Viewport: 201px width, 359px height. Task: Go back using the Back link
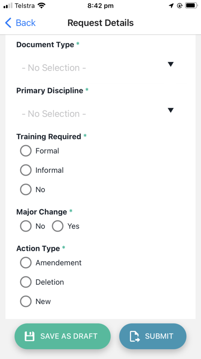(x=20, y=23)
